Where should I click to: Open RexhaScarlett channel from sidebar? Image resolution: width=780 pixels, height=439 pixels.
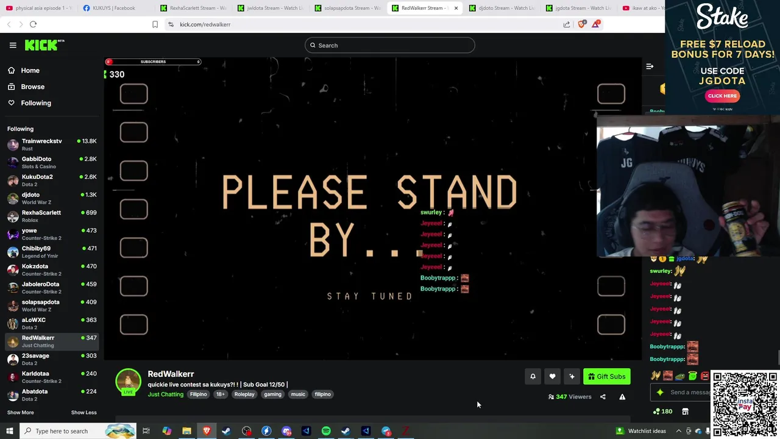(52, 216)
